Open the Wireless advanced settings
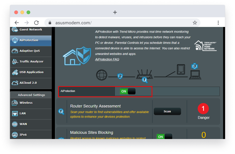This screenshot has height=154, width=235. pos(31,103)
